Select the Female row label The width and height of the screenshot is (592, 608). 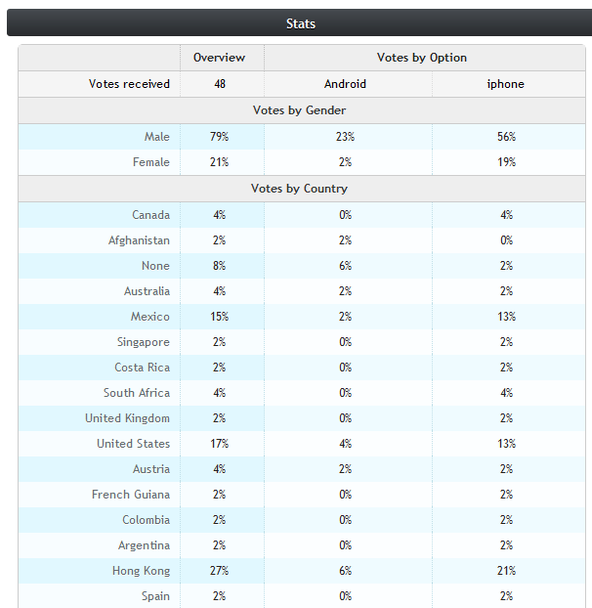[x=151, y=162]
